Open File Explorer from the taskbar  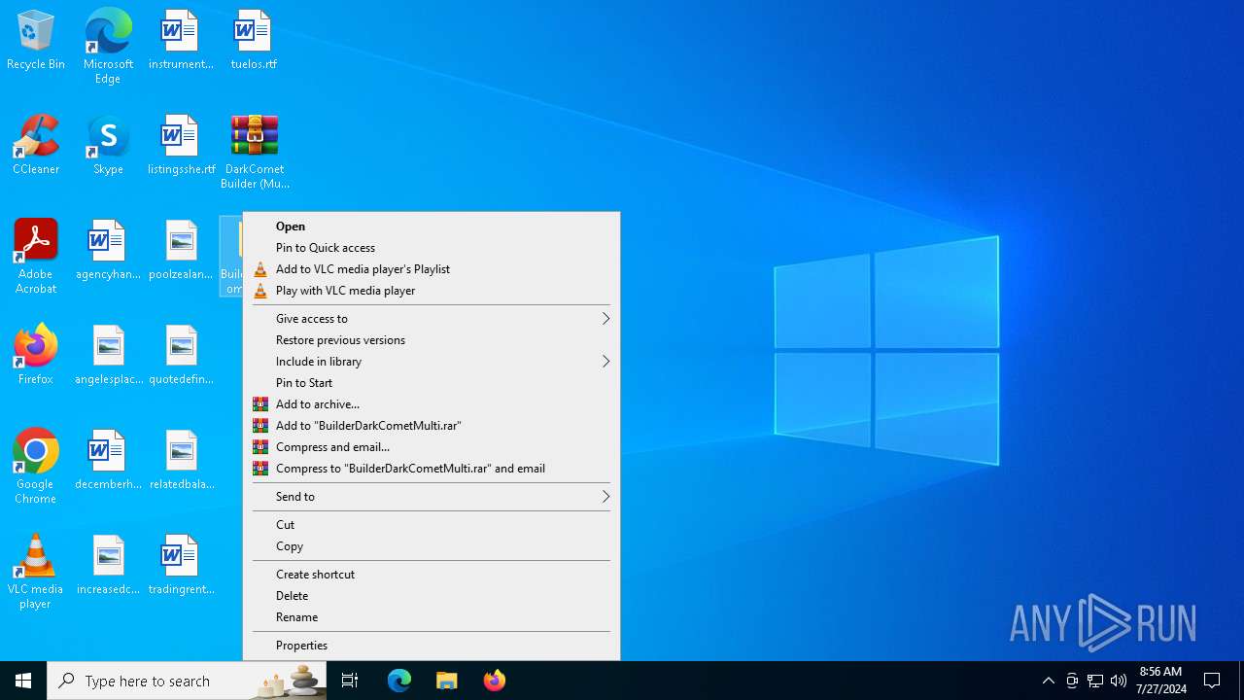point(447,681)
